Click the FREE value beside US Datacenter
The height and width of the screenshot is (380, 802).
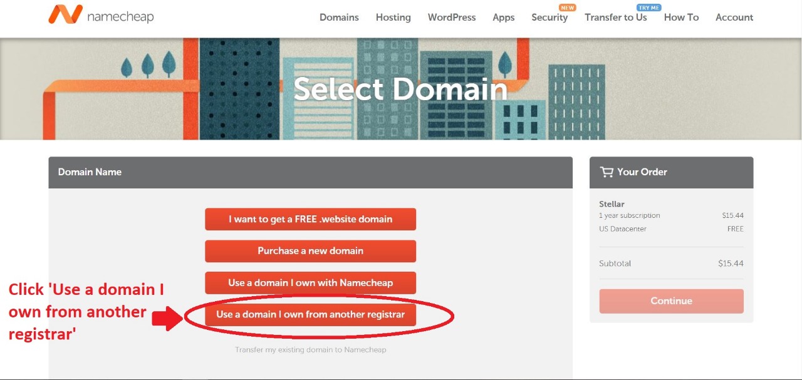tap(736, 229)
